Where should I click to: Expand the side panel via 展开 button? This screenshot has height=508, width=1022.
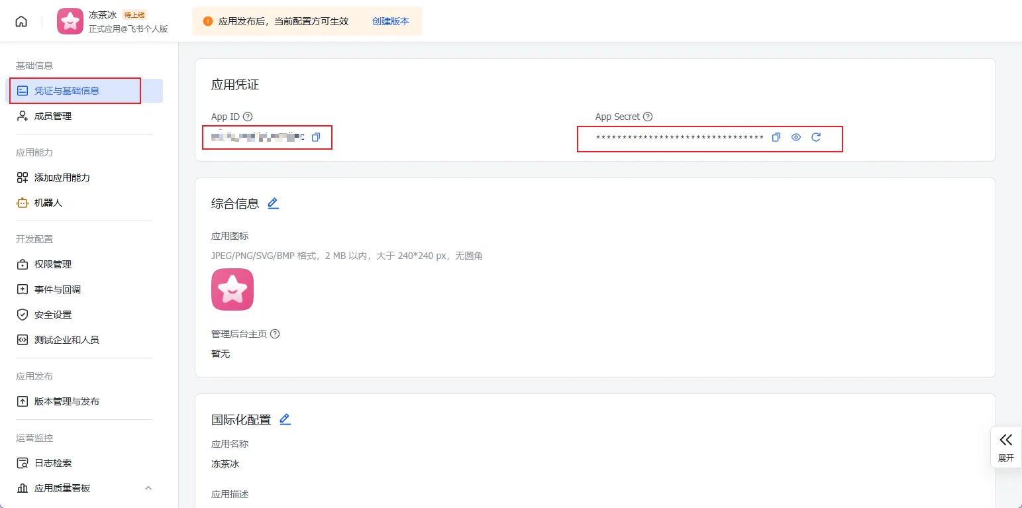(x=1006, y=447)
